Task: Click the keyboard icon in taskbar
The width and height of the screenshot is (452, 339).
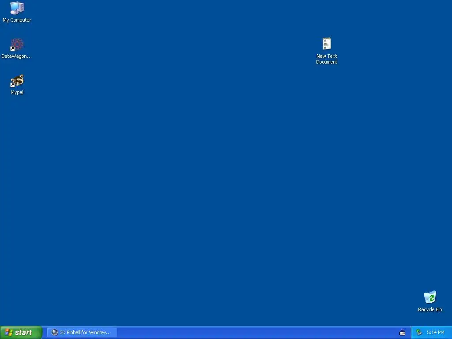Action: [x=403, y=333]
